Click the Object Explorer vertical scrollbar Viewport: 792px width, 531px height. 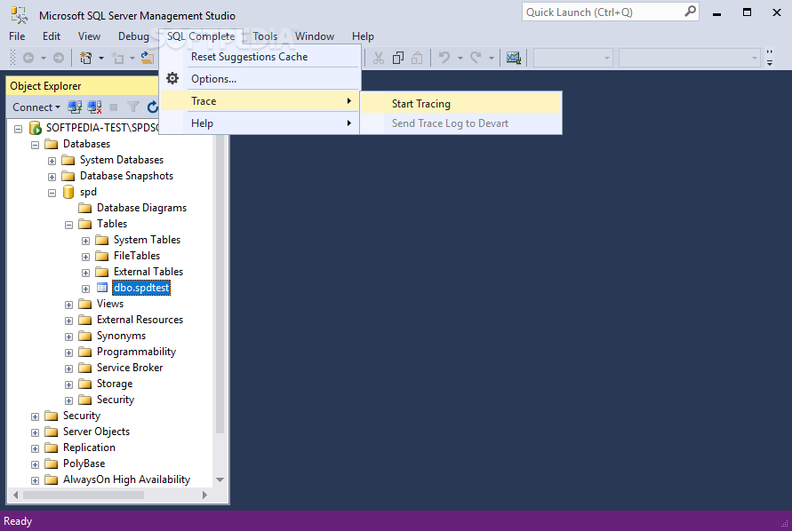click(220, 285)
